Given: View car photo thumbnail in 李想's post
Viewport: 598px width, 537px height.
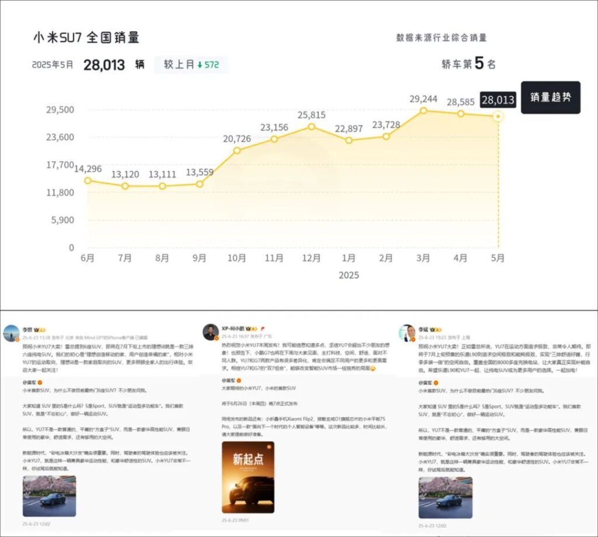Looking at the screenshot, I should (x=49, y=497).
